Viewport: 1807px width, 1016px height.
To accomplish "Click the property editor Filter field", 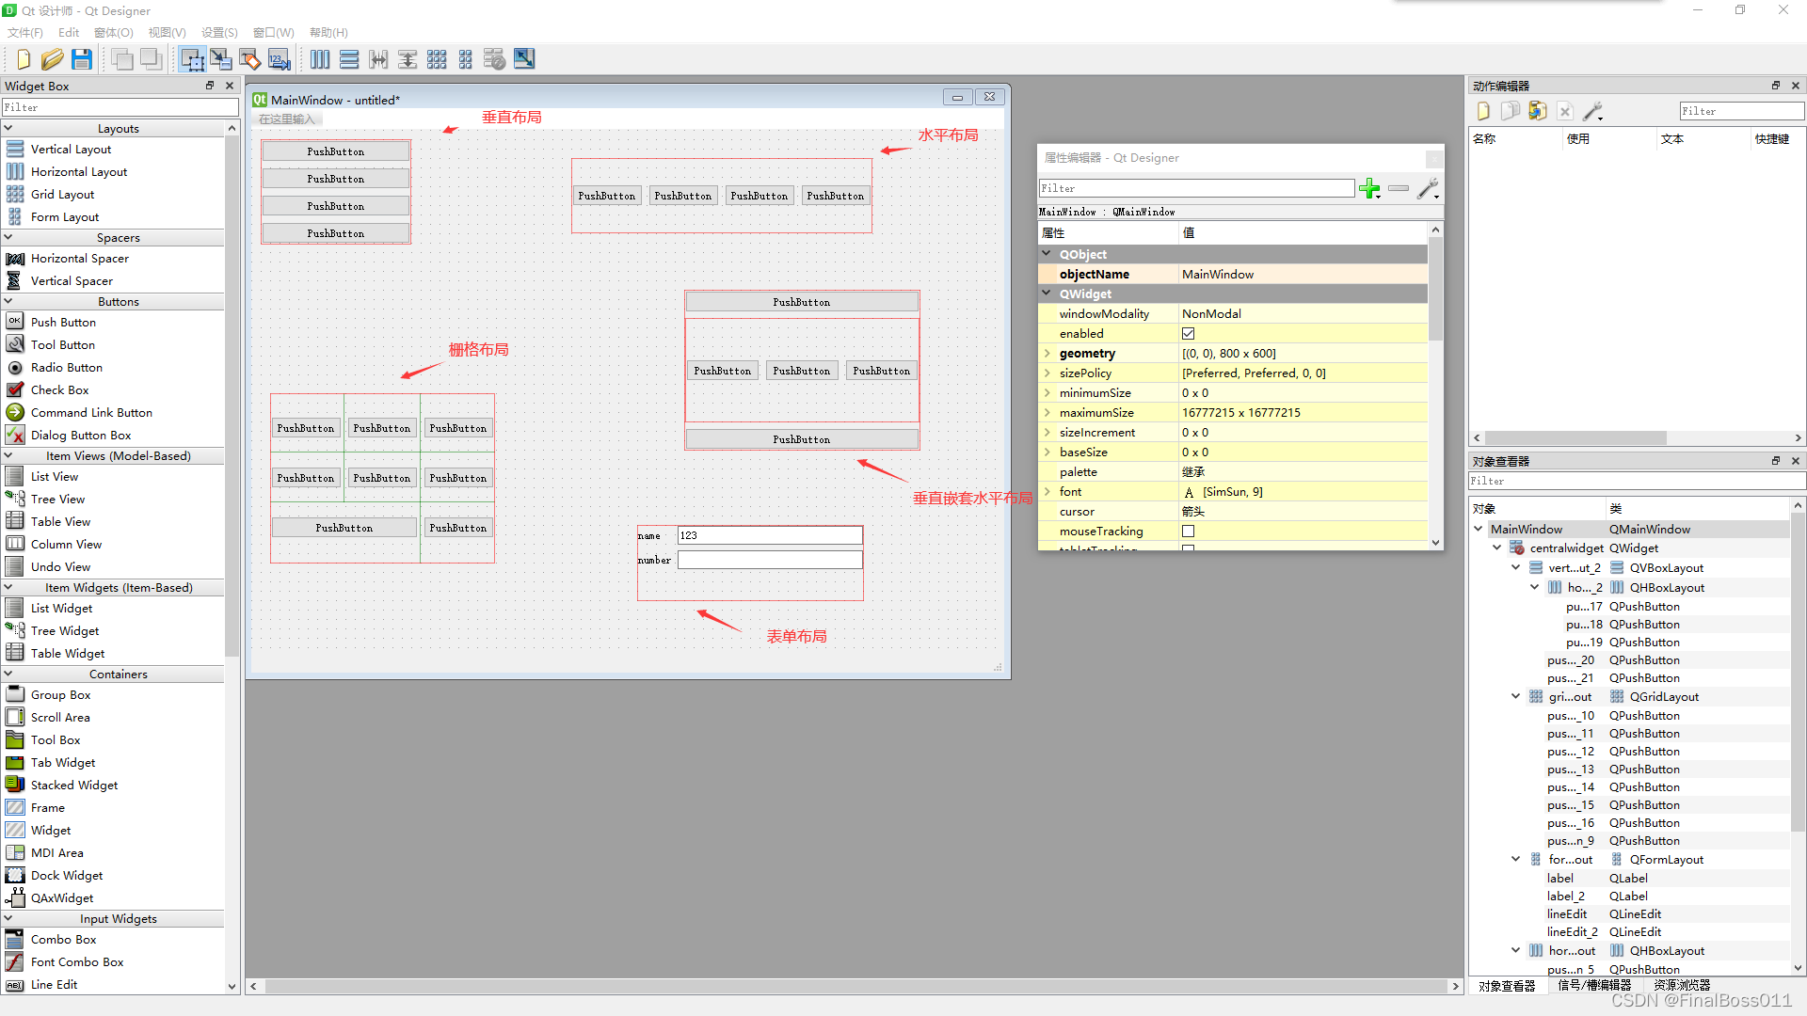I will [x=1196, y=188].
